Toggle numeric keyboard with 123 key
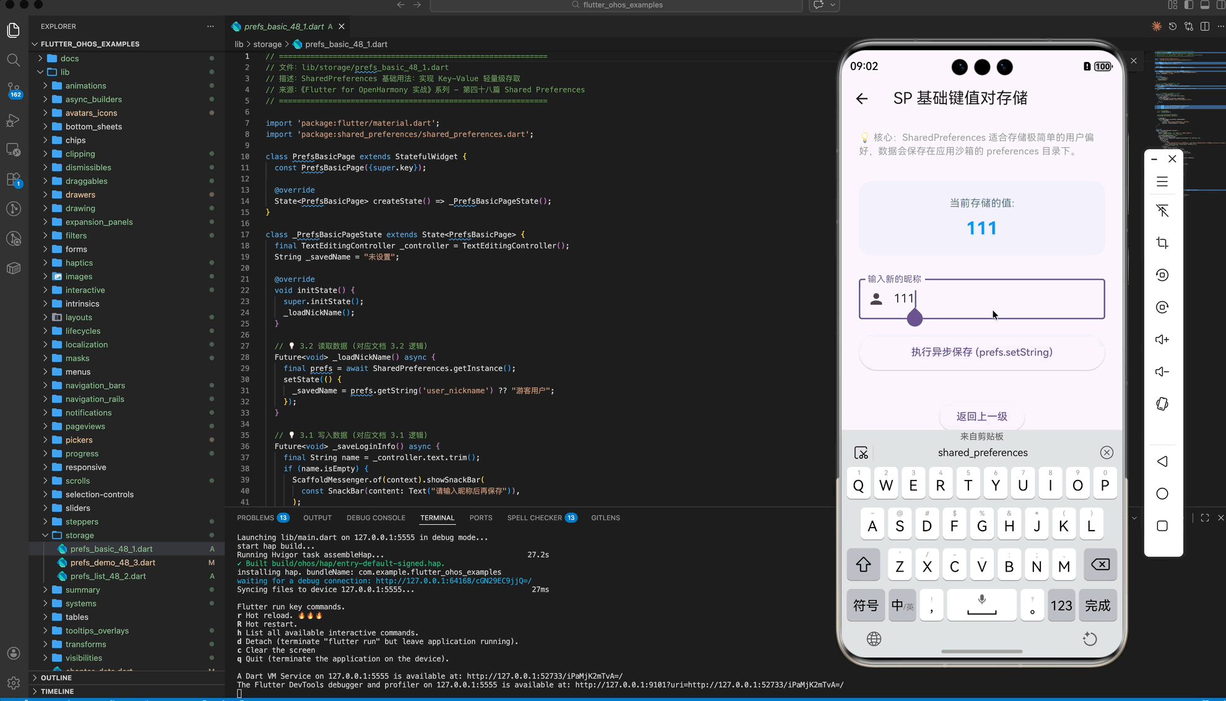1226x701 pixels. pos(1061,605)
